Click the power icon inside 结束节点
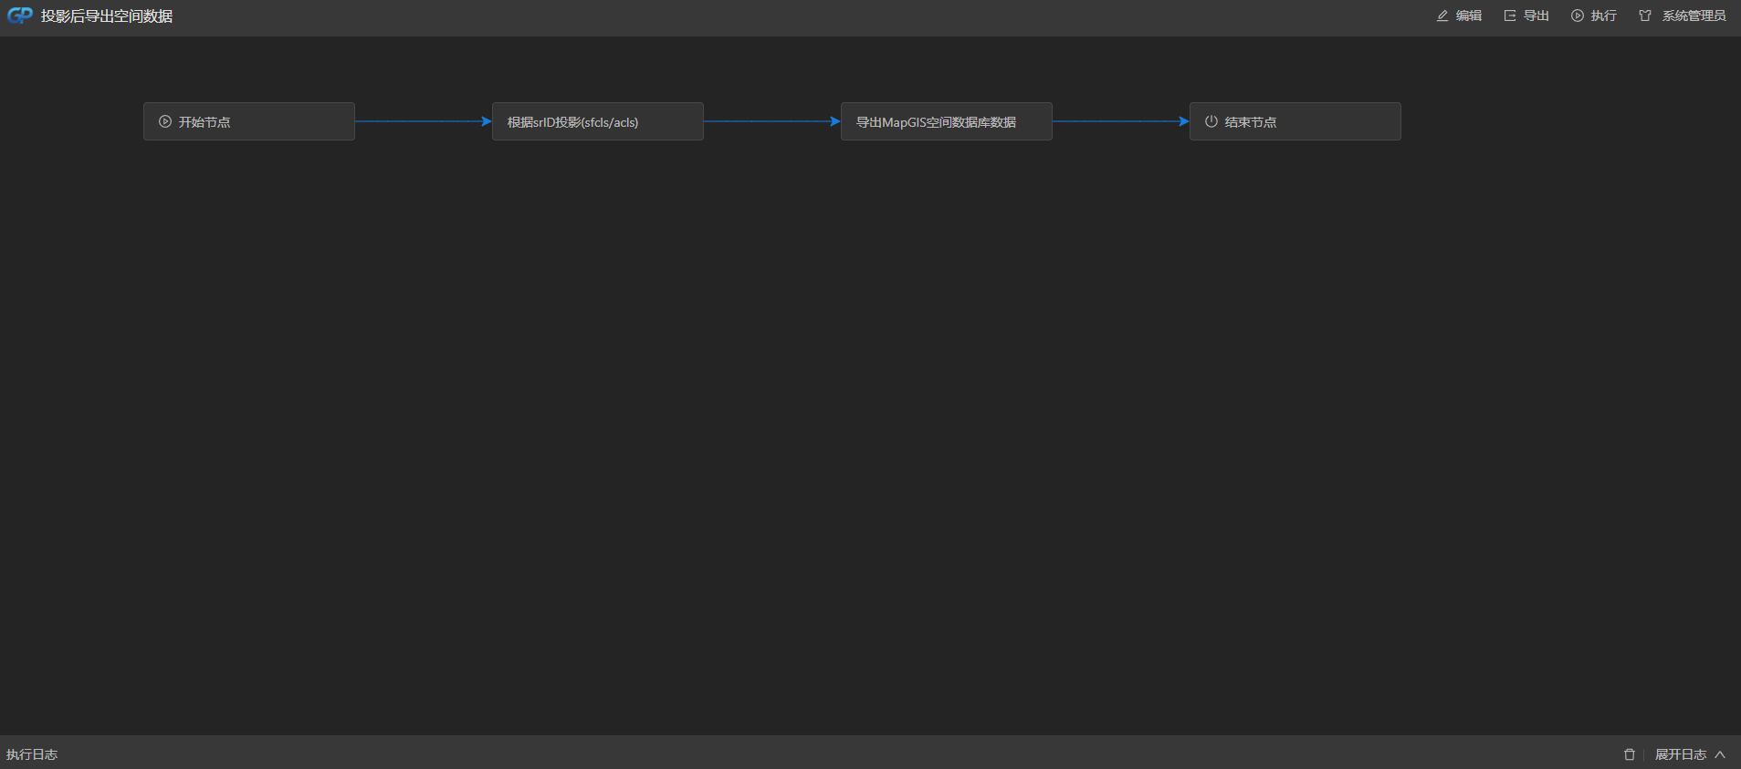Screen dimensions: 1741x769 [1211, 121]
